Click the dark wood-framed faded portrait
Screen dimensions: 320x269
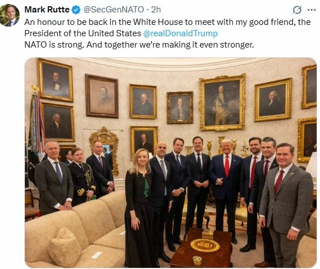pyautogui.click(x=102, y=96)
